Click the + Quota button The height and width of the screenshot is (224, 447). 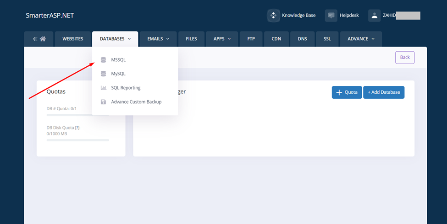347,92
